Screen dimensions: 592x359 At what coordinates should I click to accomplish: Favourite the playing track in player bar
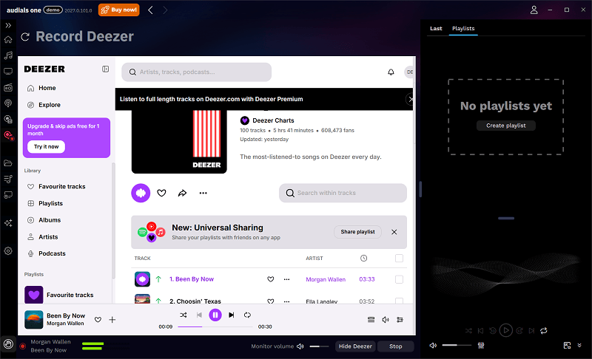(x=98, y=319)
